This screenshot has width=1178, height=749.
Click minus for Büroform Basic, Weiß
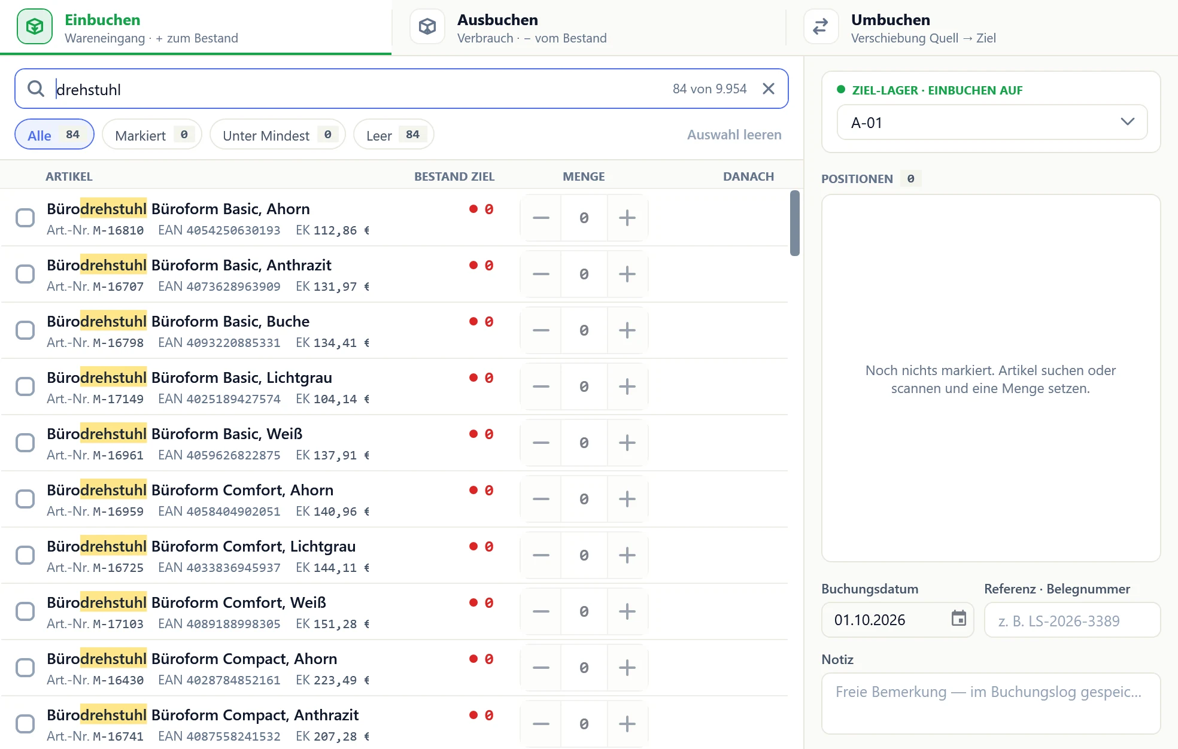541,443
